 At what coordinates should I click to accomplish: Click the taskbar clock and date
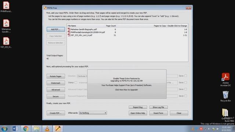coord(226,129)
